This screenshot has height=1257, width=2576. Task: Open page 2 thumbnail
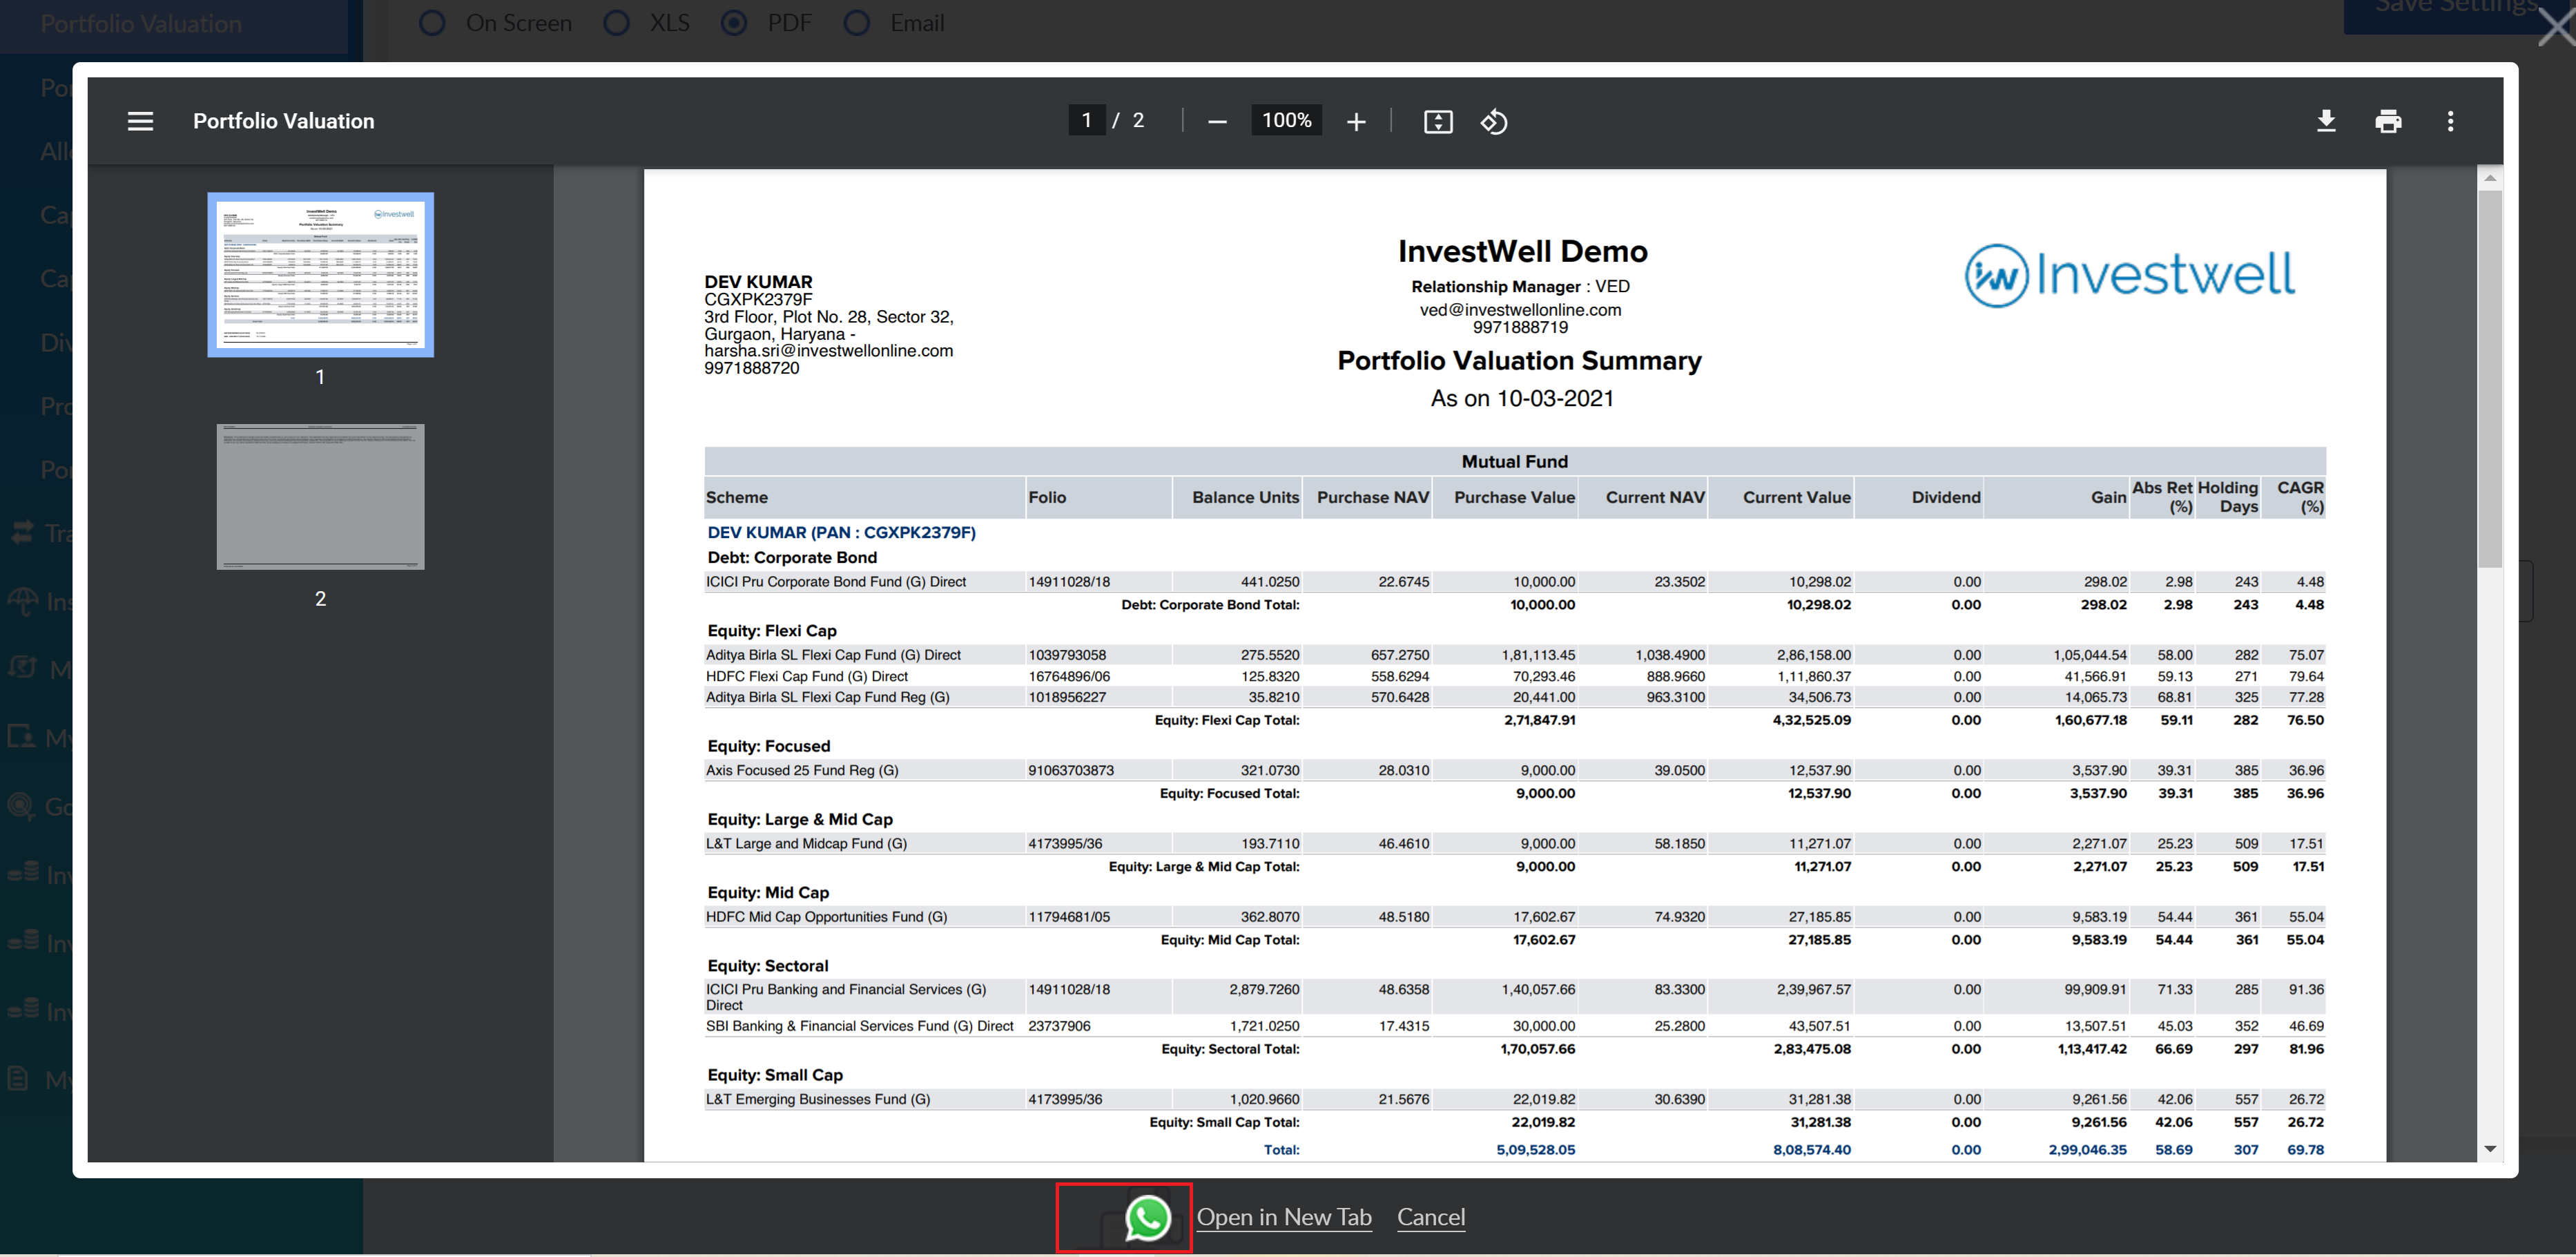tap(320, 497)
